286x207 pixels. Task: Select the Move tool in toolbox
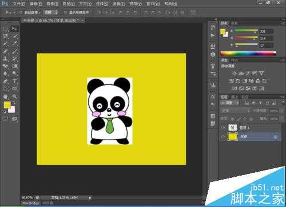tap(14, 29)
